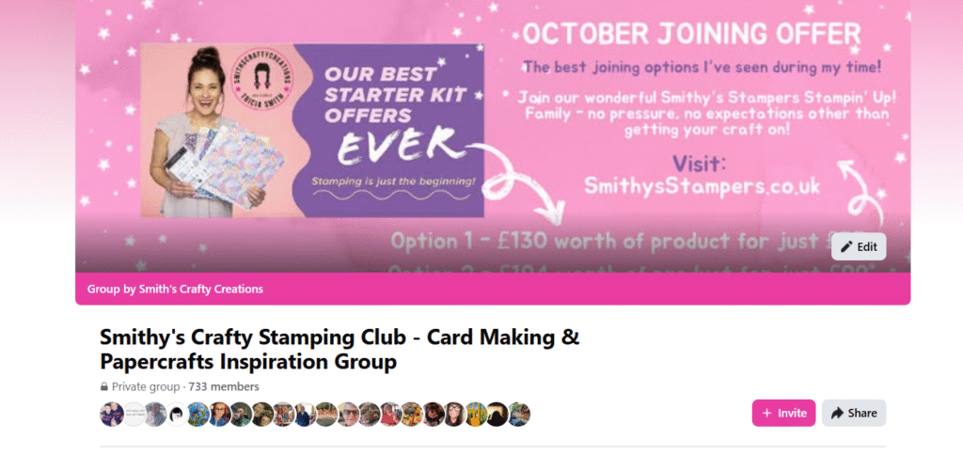Viewport: 963px width, 455px height.
Task: Click the arrow icon on Share button
Action: (x=836, y=414)
